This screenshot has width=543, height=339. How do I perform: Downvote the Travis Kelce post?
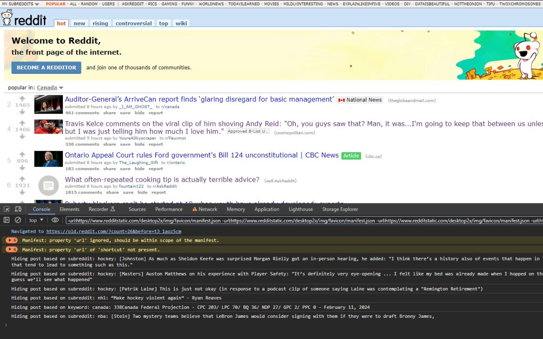[22, 136]
